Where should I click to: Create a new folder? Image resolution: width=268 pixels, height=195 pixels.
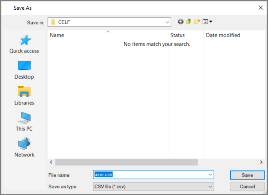tap(197, 22)
